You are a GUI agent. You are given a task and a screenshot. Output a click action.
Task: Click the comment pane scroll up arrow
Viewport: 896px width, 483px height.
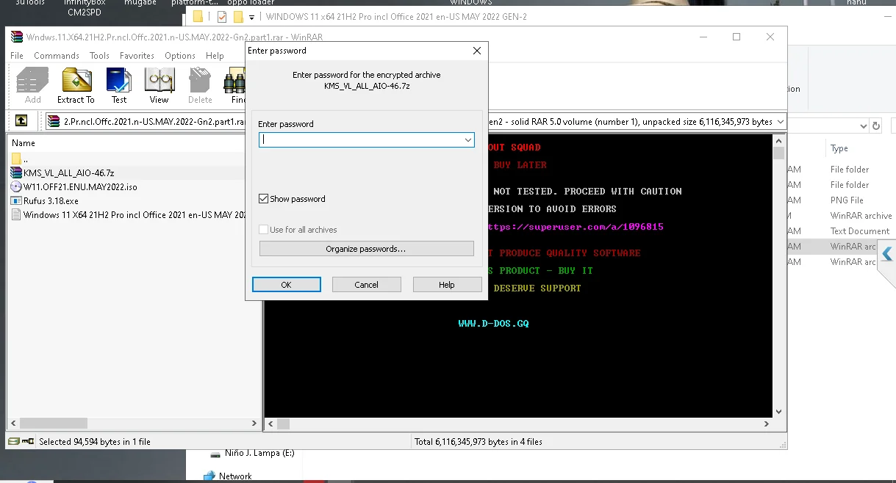click(778, 141)
